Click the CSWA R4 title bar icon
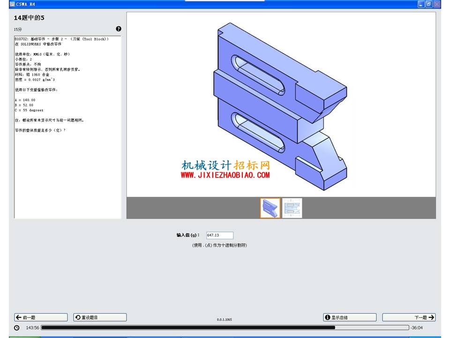 [x=12, y=4]
